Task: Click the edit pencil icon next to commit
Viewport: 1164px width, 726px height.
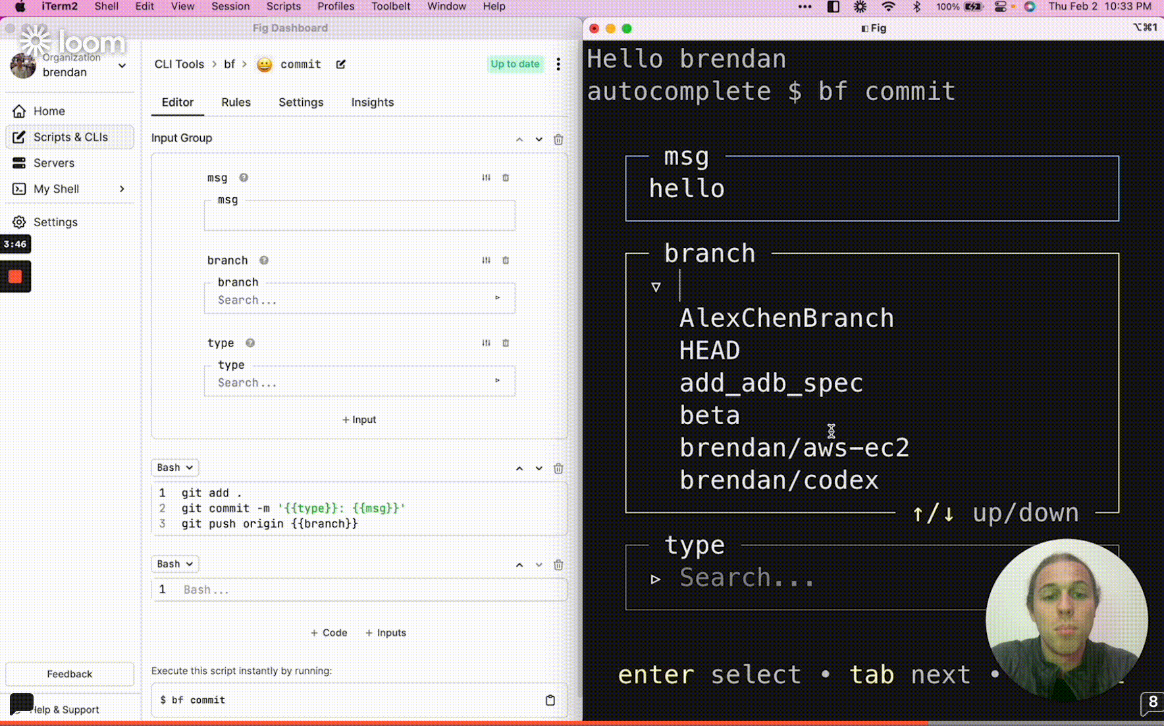Action: [x=341, y=64]
